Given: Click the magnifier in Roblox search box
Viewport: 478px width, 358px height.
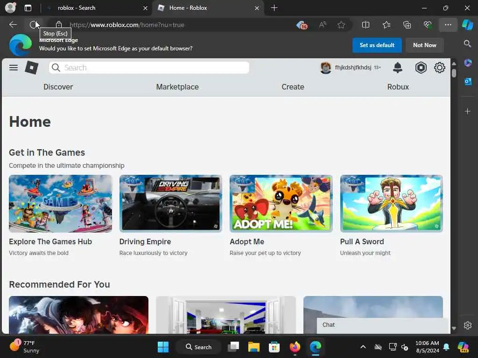Looking at the screenshot, I should (56, 68).
